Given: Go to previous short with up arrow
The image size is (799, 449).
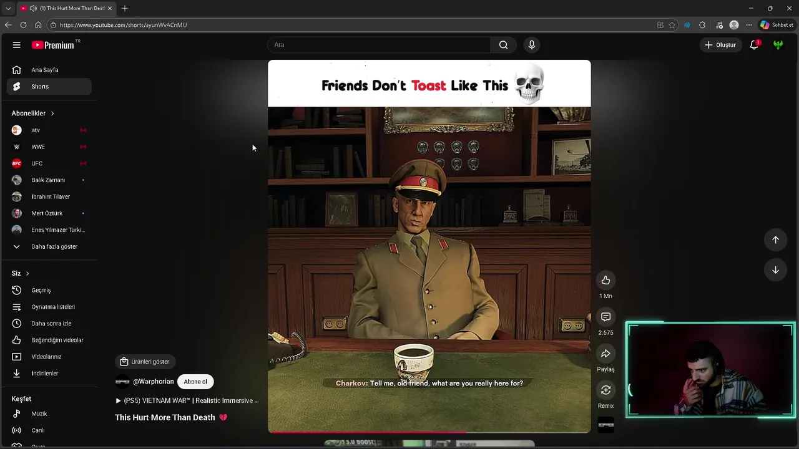Looking at the screenshot, I should coord(775,239).
